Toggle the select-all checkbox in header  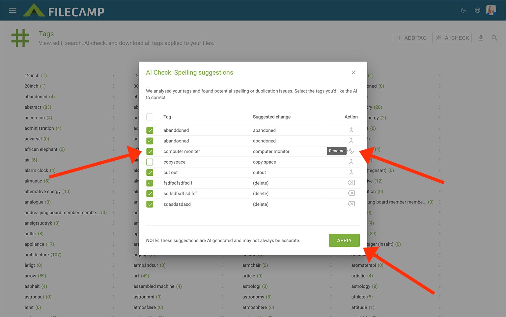click(x=150, y=117)
